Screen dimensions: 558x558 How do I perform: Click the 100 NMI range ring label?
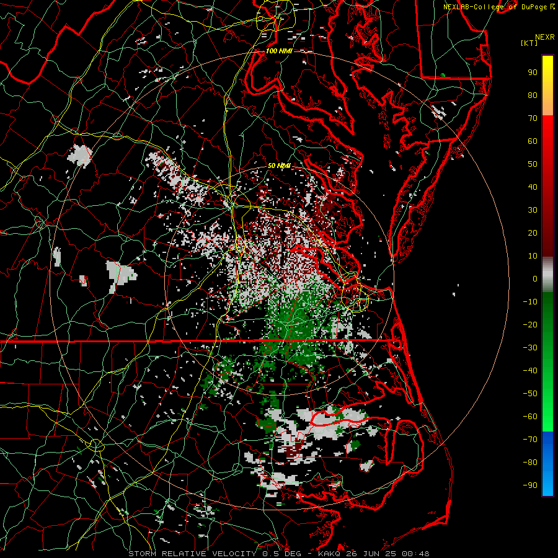(x=278, y=51)
